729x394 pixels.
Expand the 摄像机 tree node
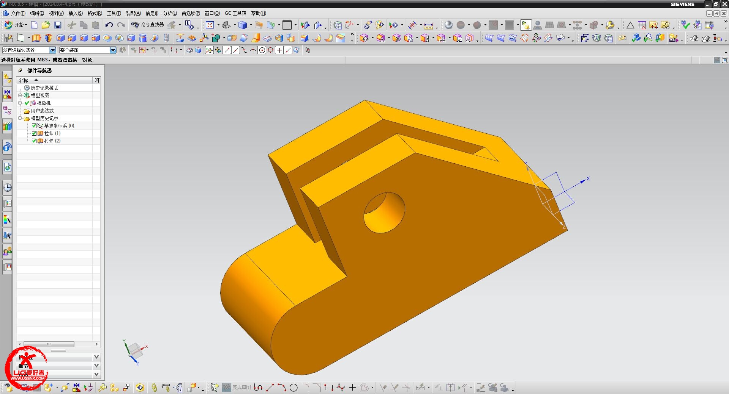tap(20, 103)
